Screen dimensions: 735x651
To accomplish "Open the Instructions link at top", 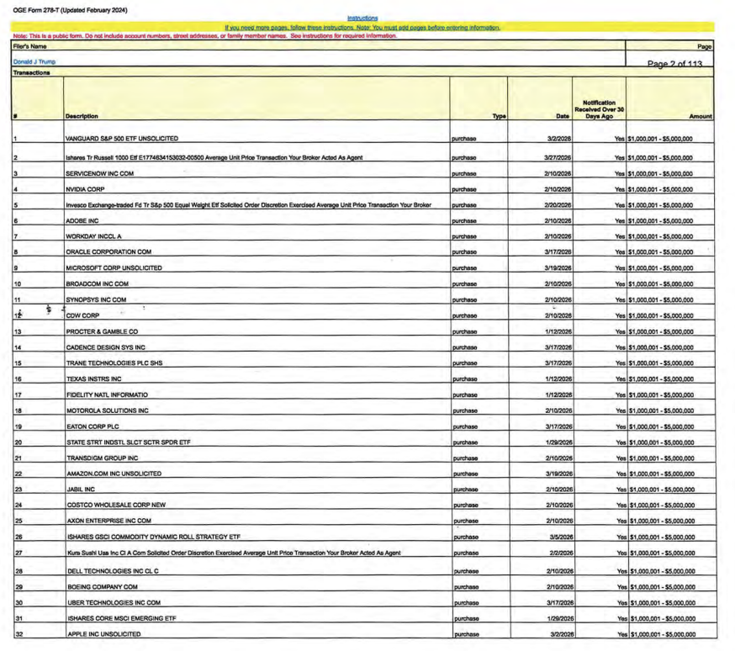I will 362,18.
